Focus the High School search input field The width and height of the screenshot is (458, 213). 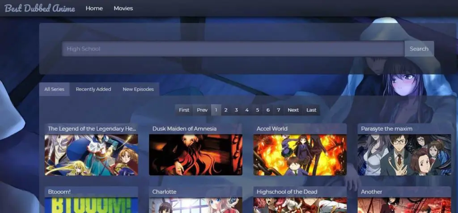[x=233, y=49]
